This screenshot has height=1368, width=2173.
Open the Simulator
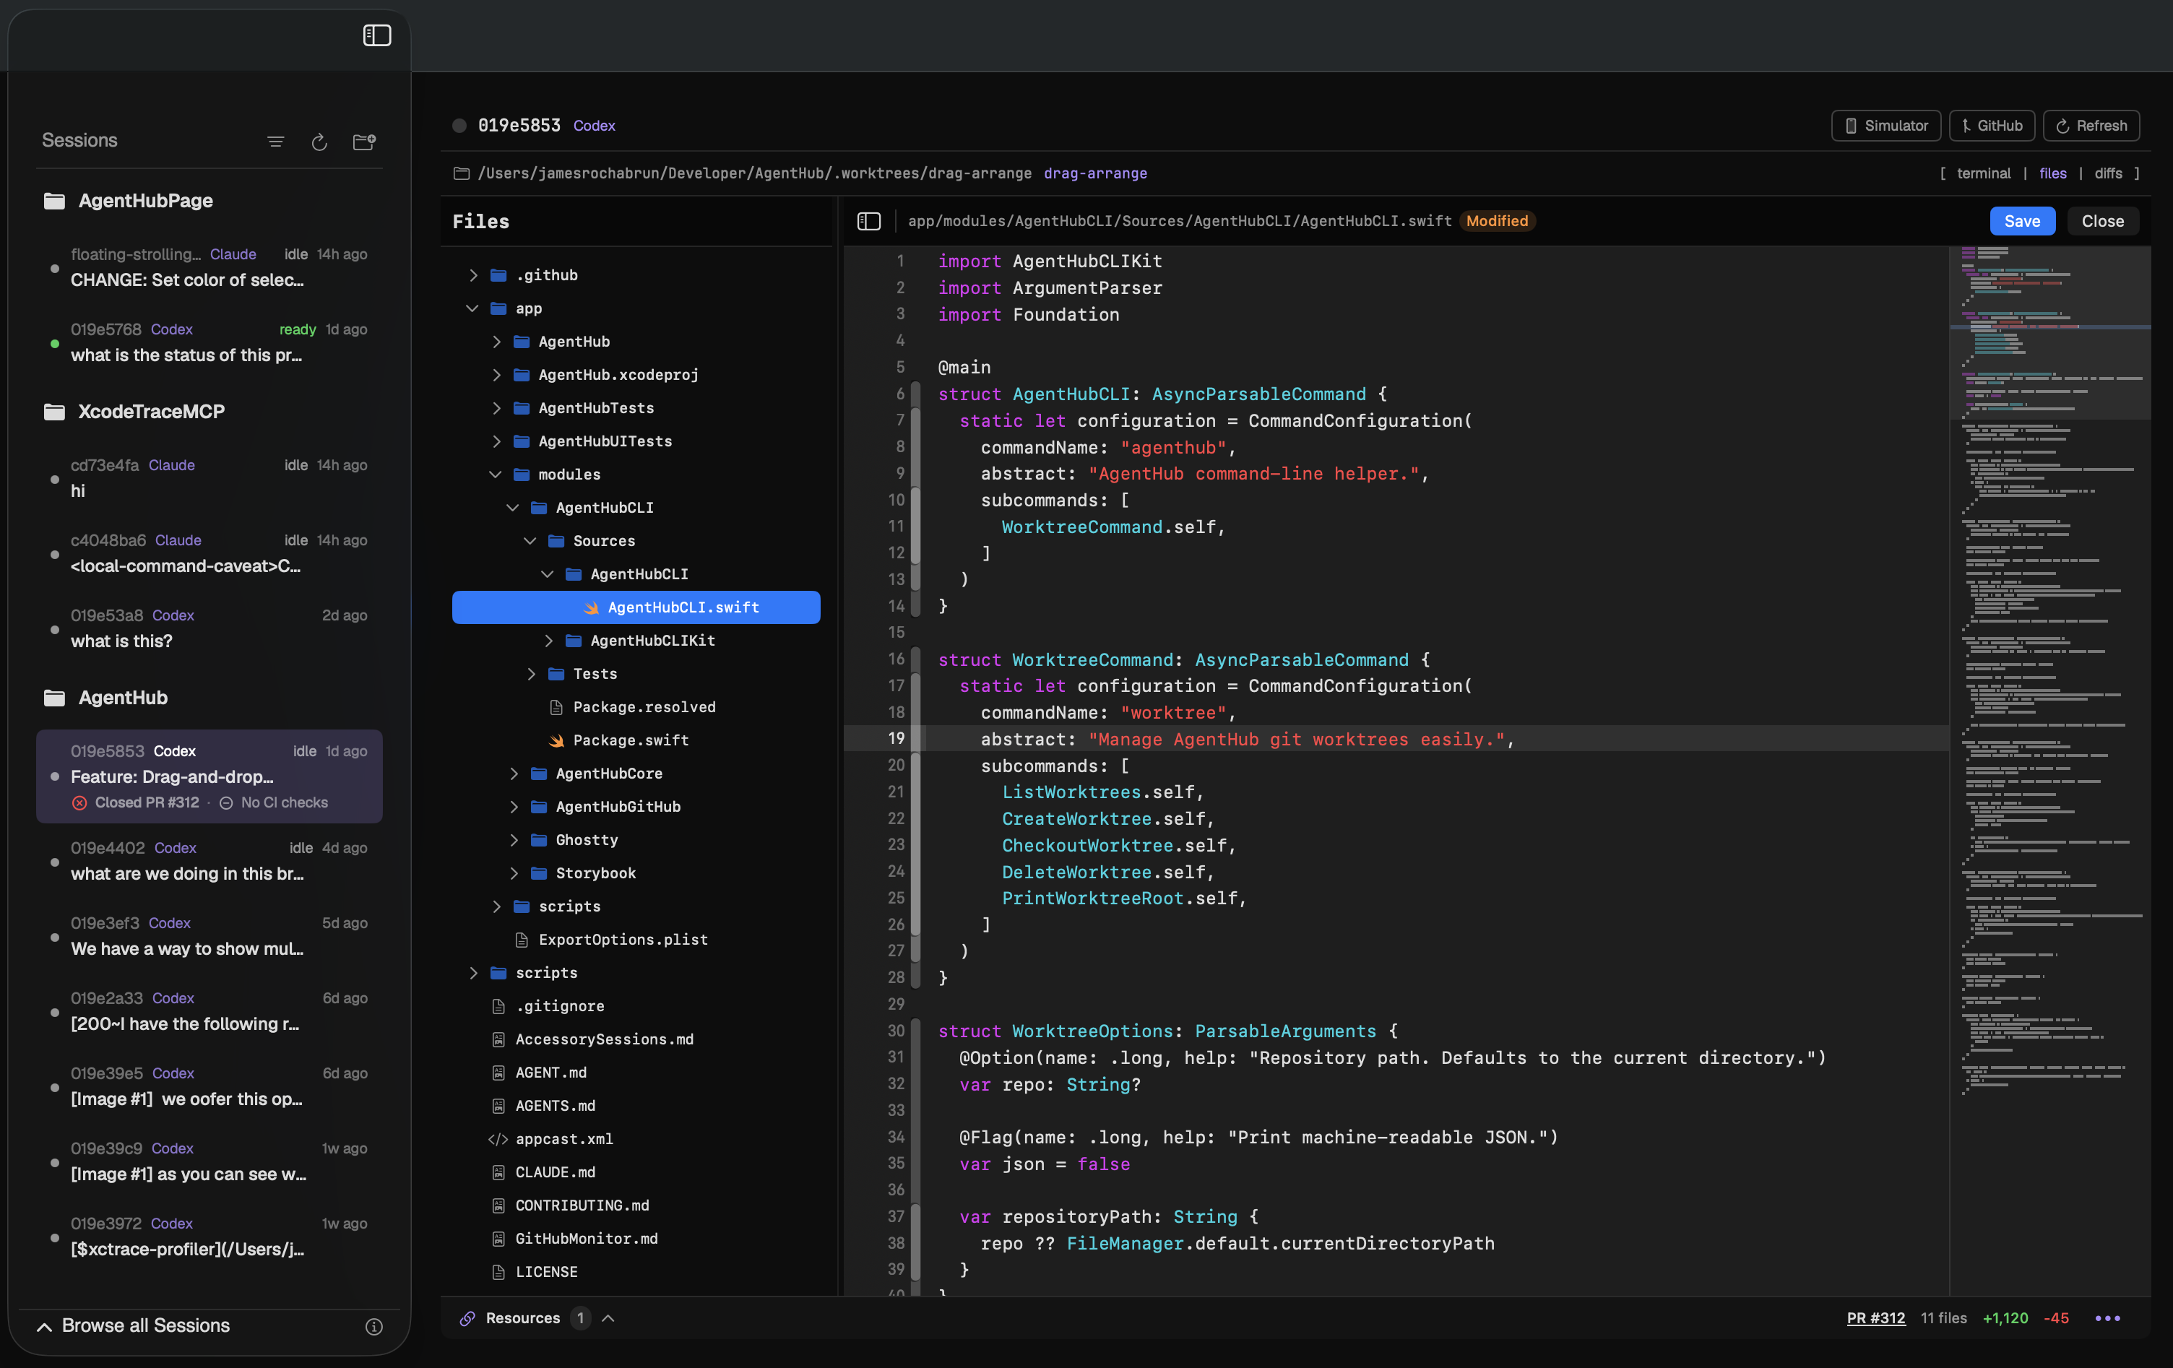click(1885, 126)
